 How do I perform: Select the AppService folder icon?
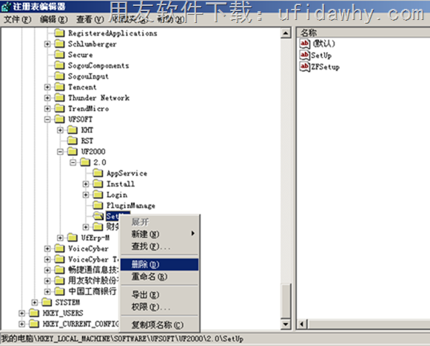click(x=98, y=173)
